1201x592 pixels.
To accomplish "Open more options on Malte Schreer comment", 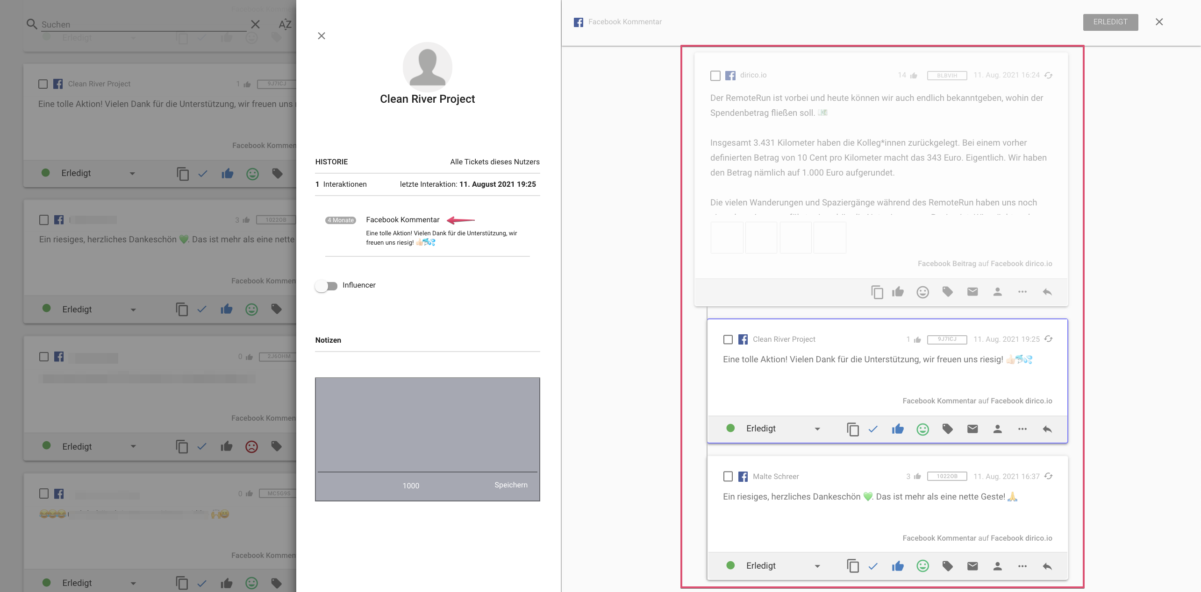I will pyautogui.click(x=1022, y=566).
